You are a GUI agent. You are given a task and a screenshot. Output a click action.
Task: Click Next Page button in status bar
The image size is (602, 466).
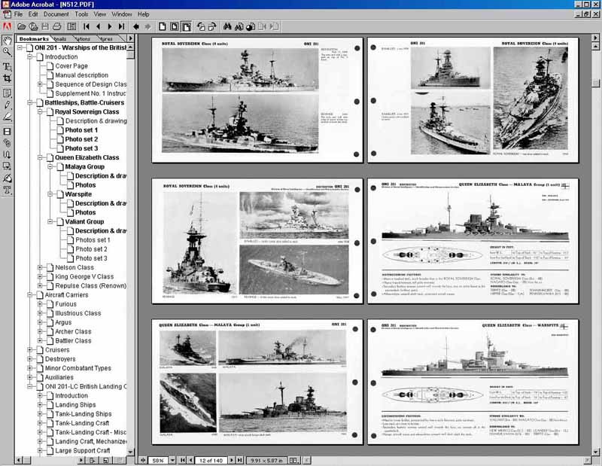point(232,460)
